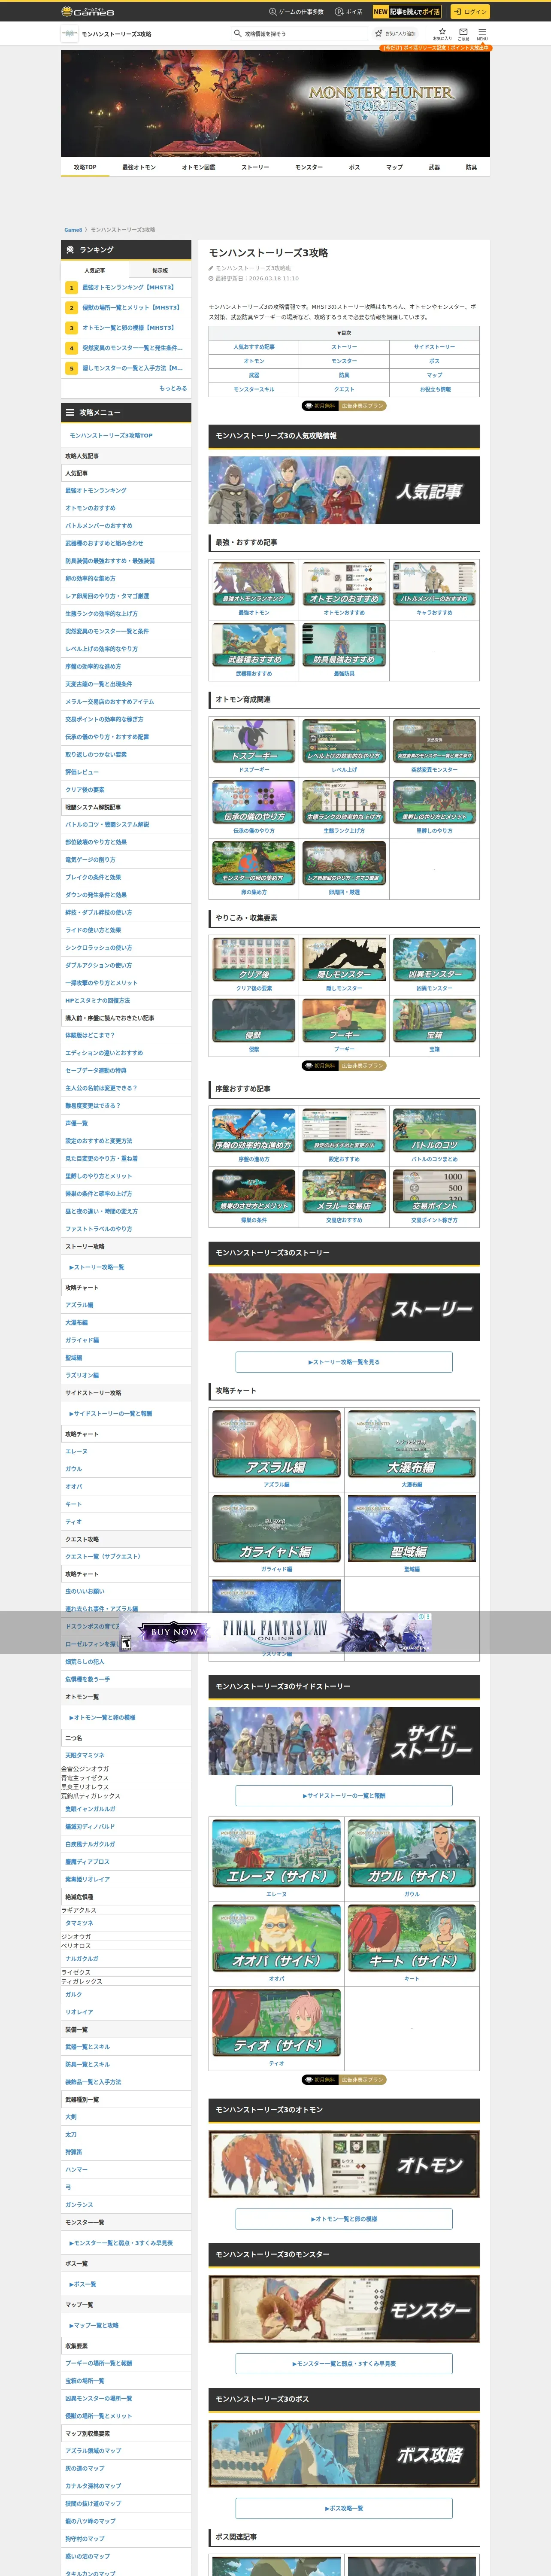Screen dimensions: 551x2576
Task: Switch to the 人気記事 ranking tab
Action: (x=94, y=270)
